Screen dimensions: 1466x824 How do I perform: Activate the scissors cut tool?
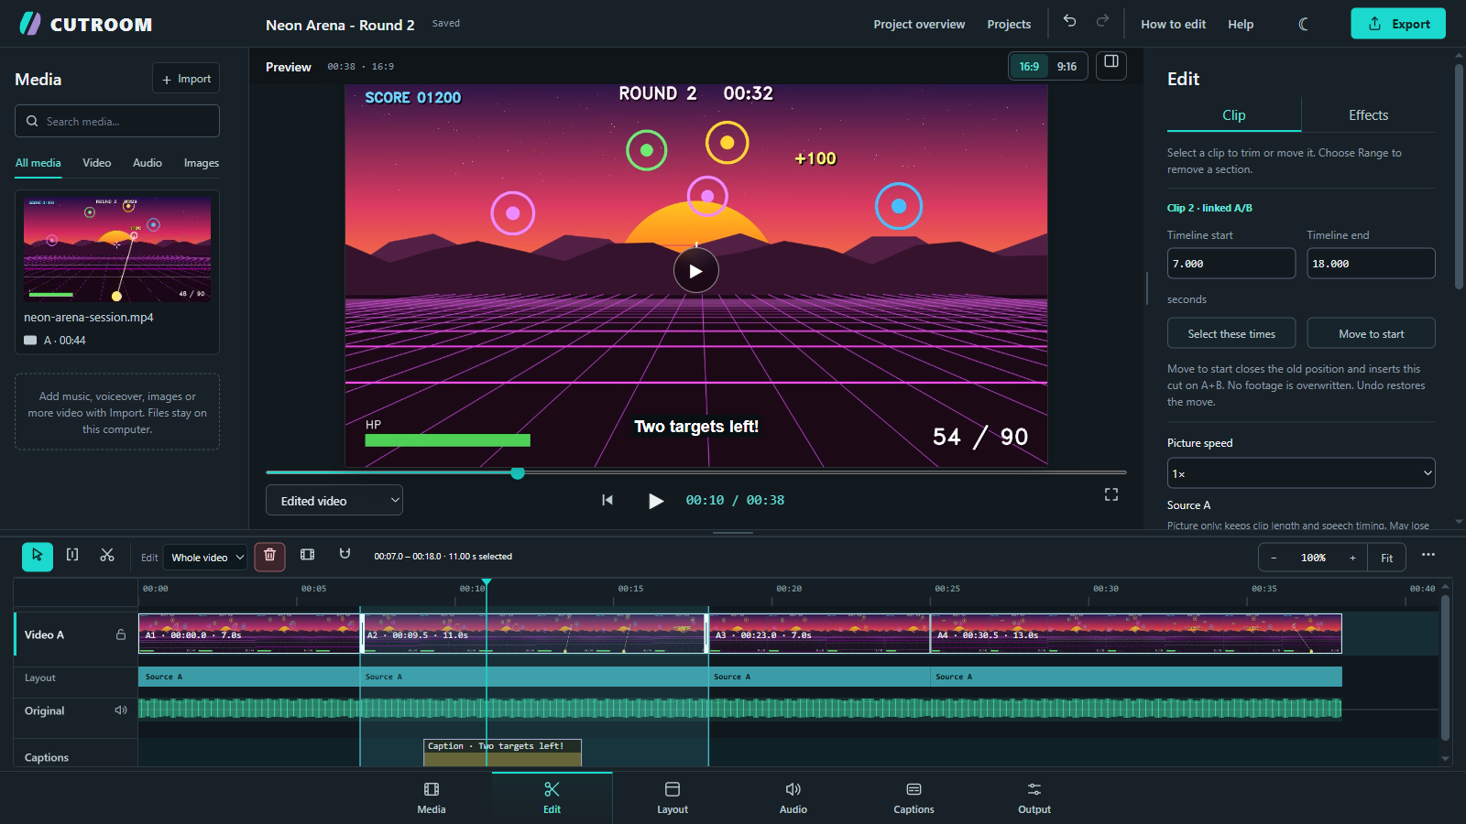coord(107,556)
